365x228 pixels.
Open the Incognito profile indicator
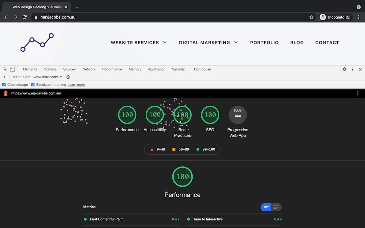click(x=336, y=17)
